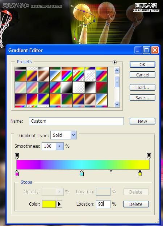
Task: Select the blue, red, yellow gradient preset
Action: point(32,99)
